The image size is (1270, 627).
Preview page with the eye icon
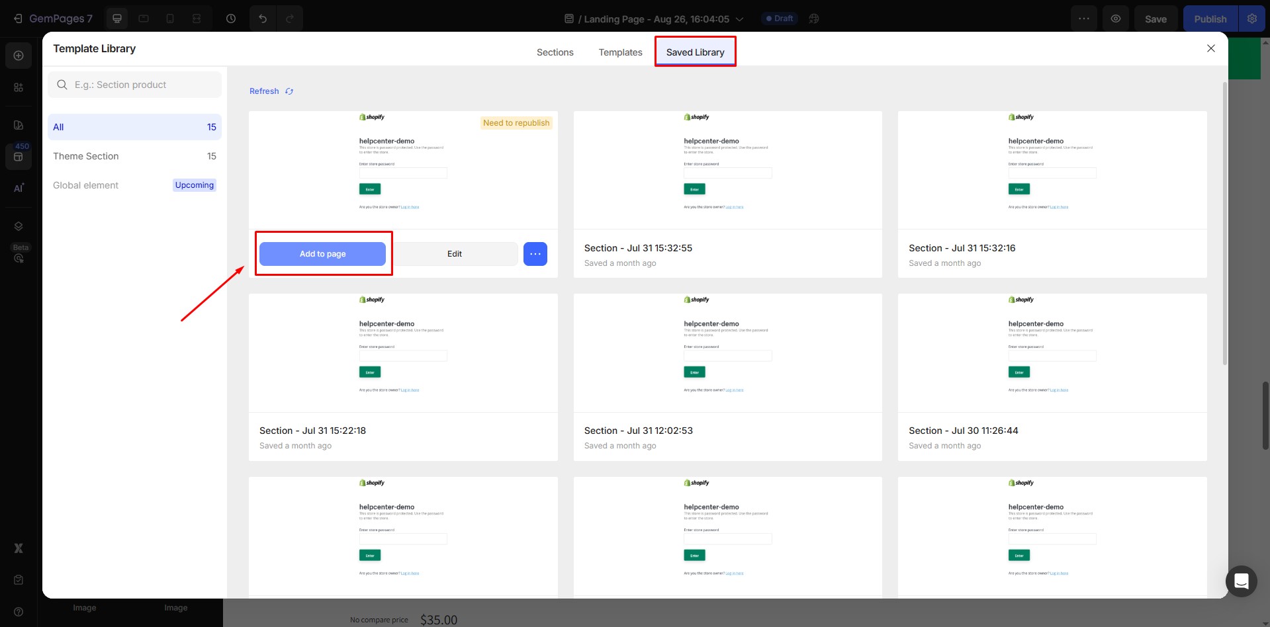(1116, 19)
